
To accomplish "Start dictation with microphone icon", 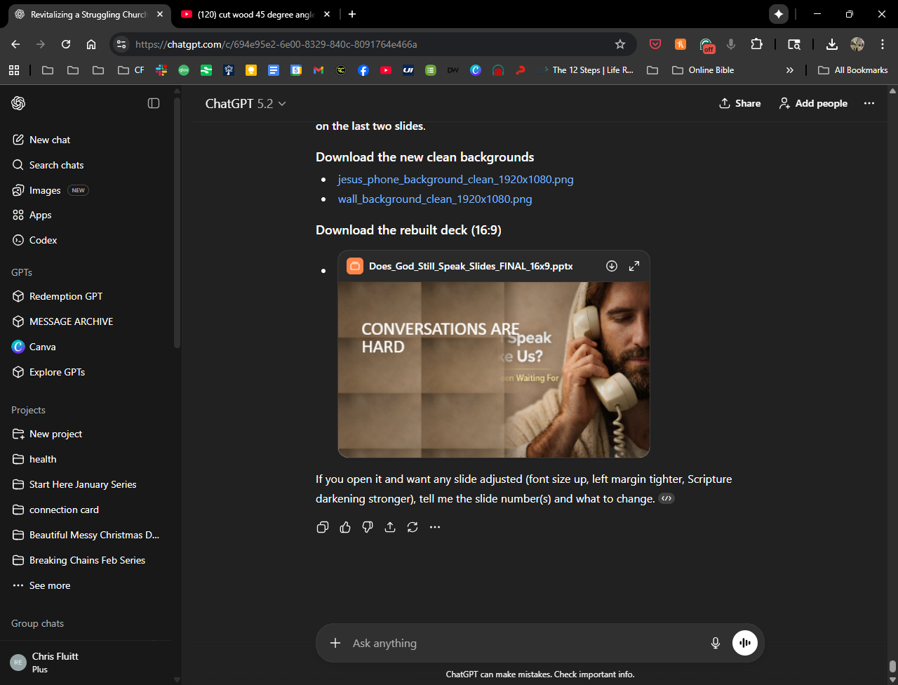I will click(716, 643).
